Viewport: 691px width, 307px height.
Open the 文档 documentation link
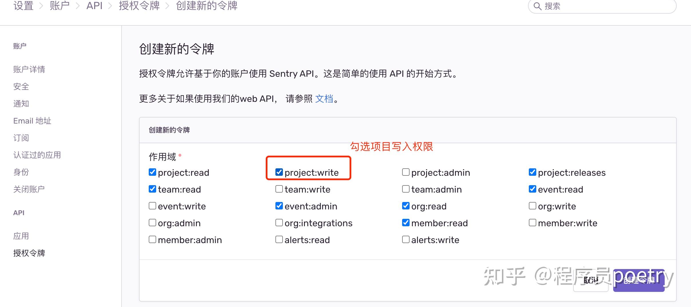[325, 99]
